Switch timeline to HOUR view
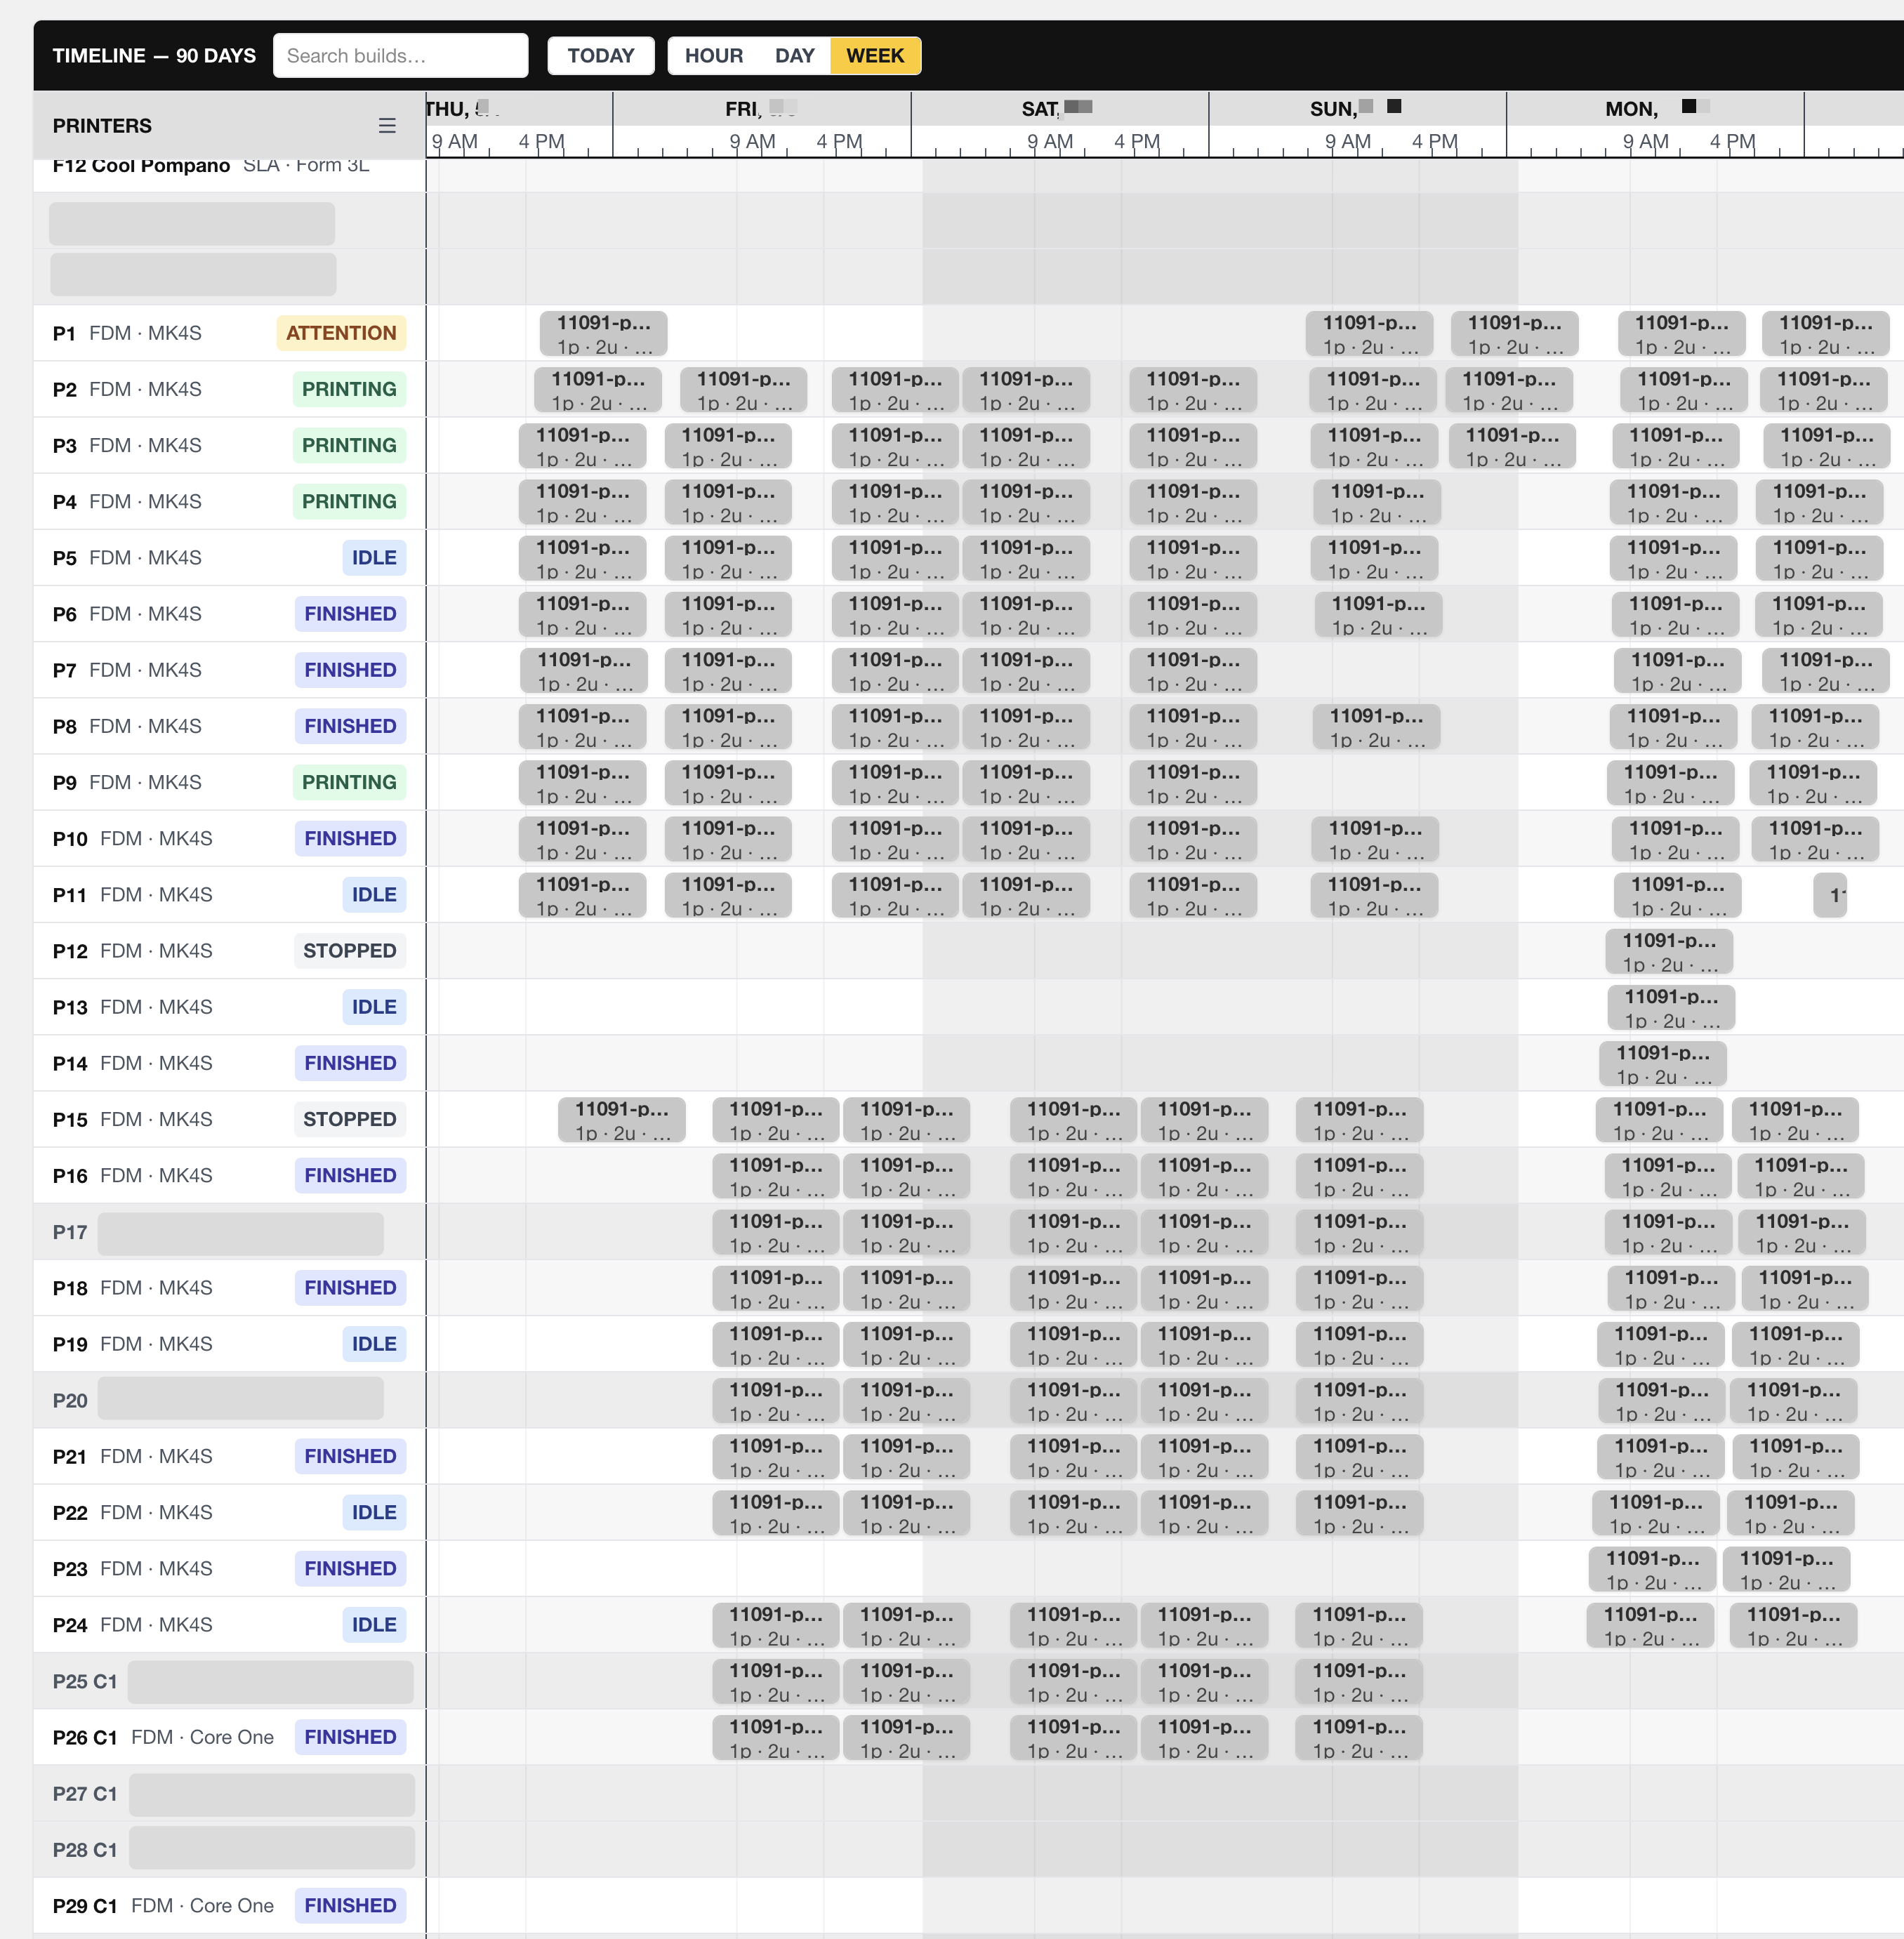 714,56
